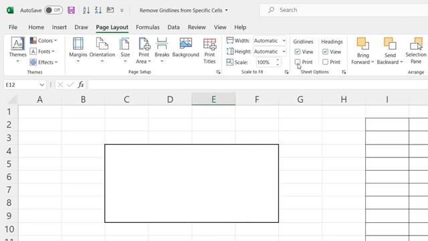Screen dimensions: 428x241
Task: Switch to the Insert tab
Action: [x=60, y=27]
